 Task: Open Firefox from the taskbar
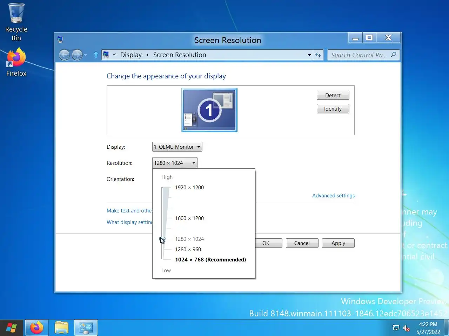click(37, 328)
